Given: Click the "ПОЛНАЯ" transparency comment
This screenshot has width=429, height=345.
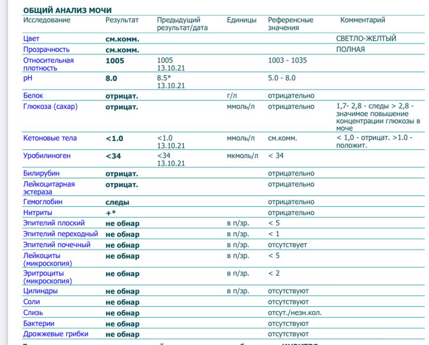Looking at the screenshot, I should tap(350, 50).
